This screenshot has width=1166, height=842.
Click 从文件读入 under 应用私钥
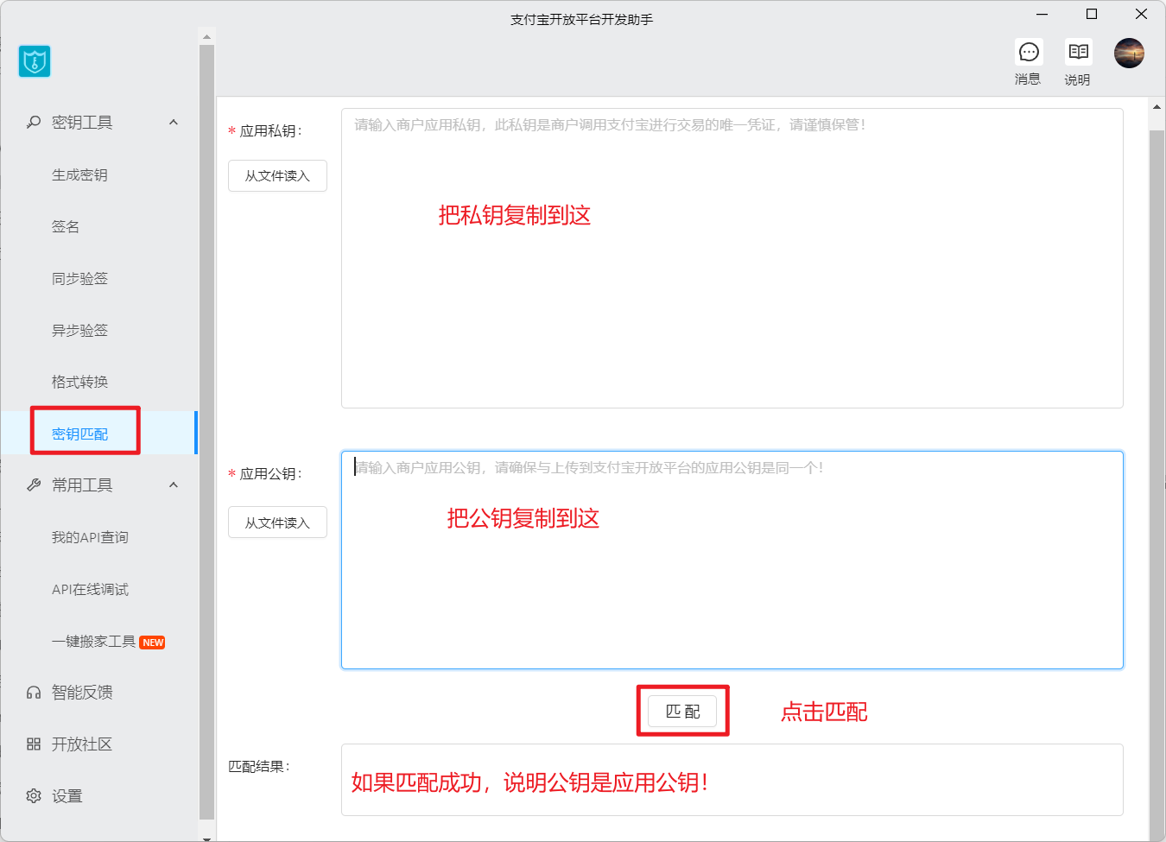coord(277,176)
